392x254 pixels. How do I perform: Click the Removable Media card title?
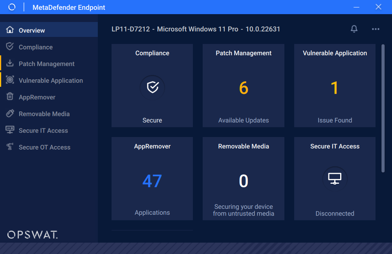pos(244,146)
